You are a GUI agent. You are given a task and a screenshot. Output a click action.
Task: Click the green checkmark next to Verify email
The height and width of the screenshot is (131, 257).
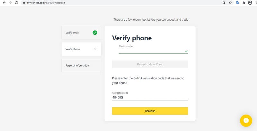pos(95,33)
